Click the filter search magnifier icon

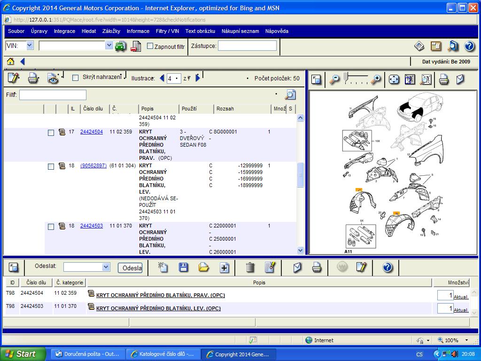[x=290, y=95]
